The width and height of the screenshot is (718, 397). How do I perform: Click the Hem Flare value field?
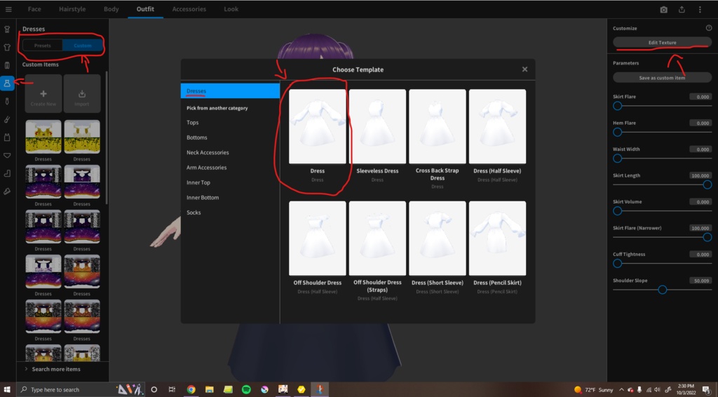coord(700,123)
